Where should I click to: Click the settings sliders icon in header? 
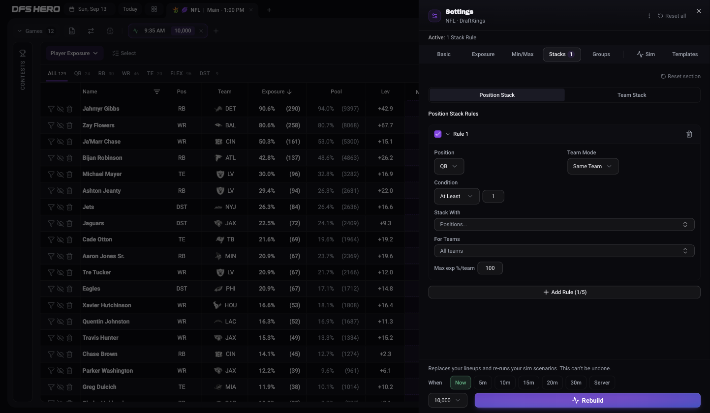[x=434, y=16]
